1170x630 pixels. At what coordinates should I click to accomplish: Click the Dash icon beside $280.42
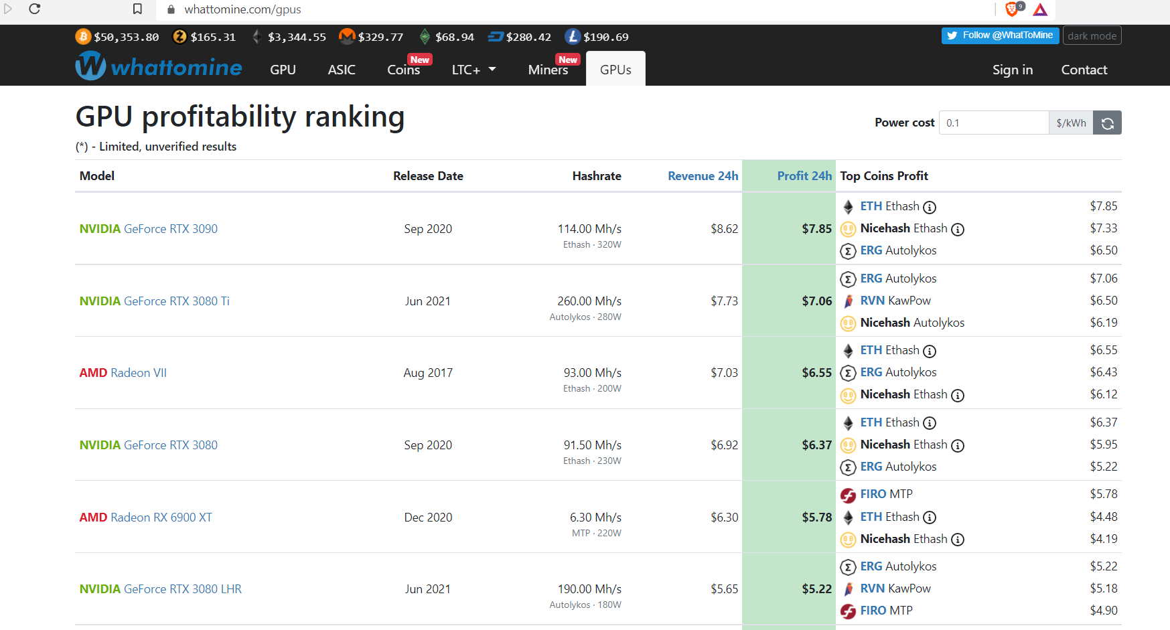point(496,37)
